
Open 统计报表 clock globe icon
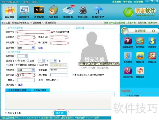(x=53, y=12)
